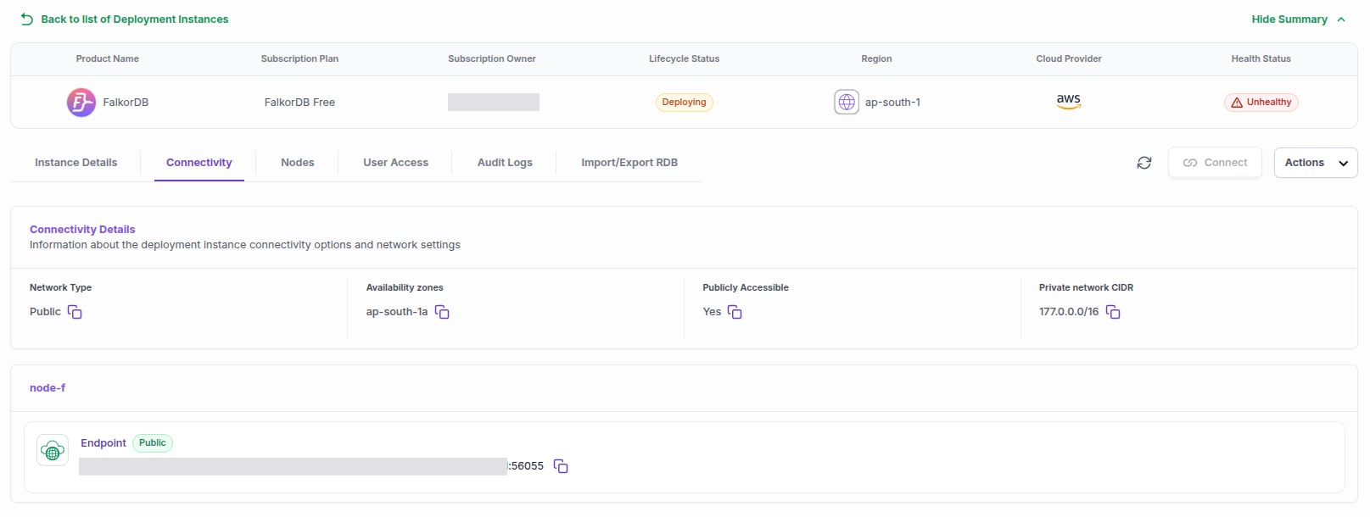The image size is (1370, 517).
Task: Open the Actions dropdown menu
Action: point(1316,163)
